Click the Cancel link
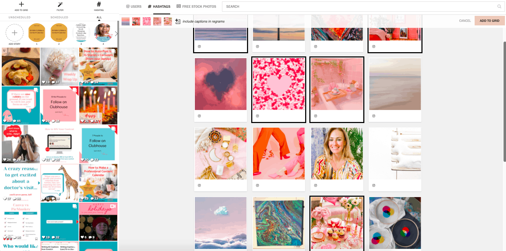 pyautogui.click(x=465, y=21)
